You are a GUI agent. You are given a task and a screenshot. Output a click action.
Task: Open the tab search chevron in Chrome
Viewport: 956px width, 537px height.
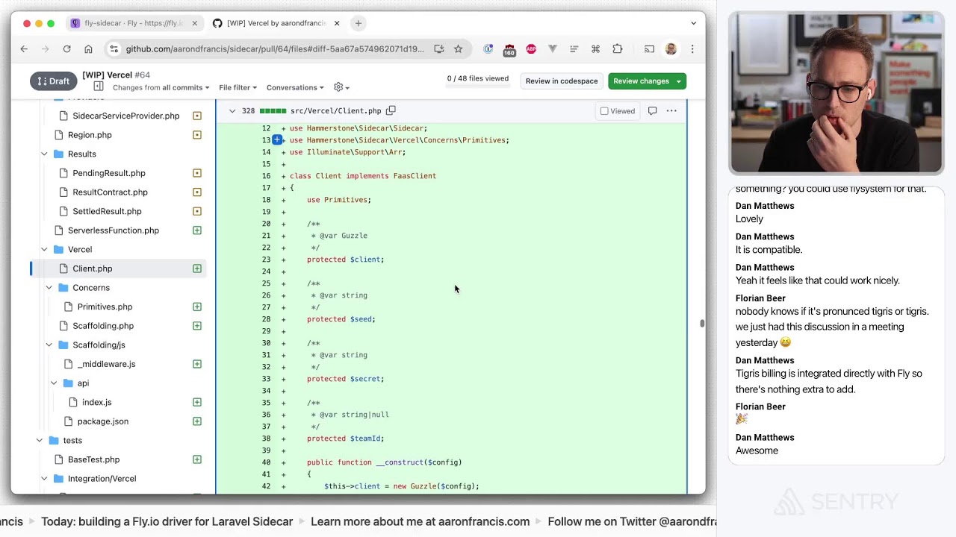pos(693,23)
